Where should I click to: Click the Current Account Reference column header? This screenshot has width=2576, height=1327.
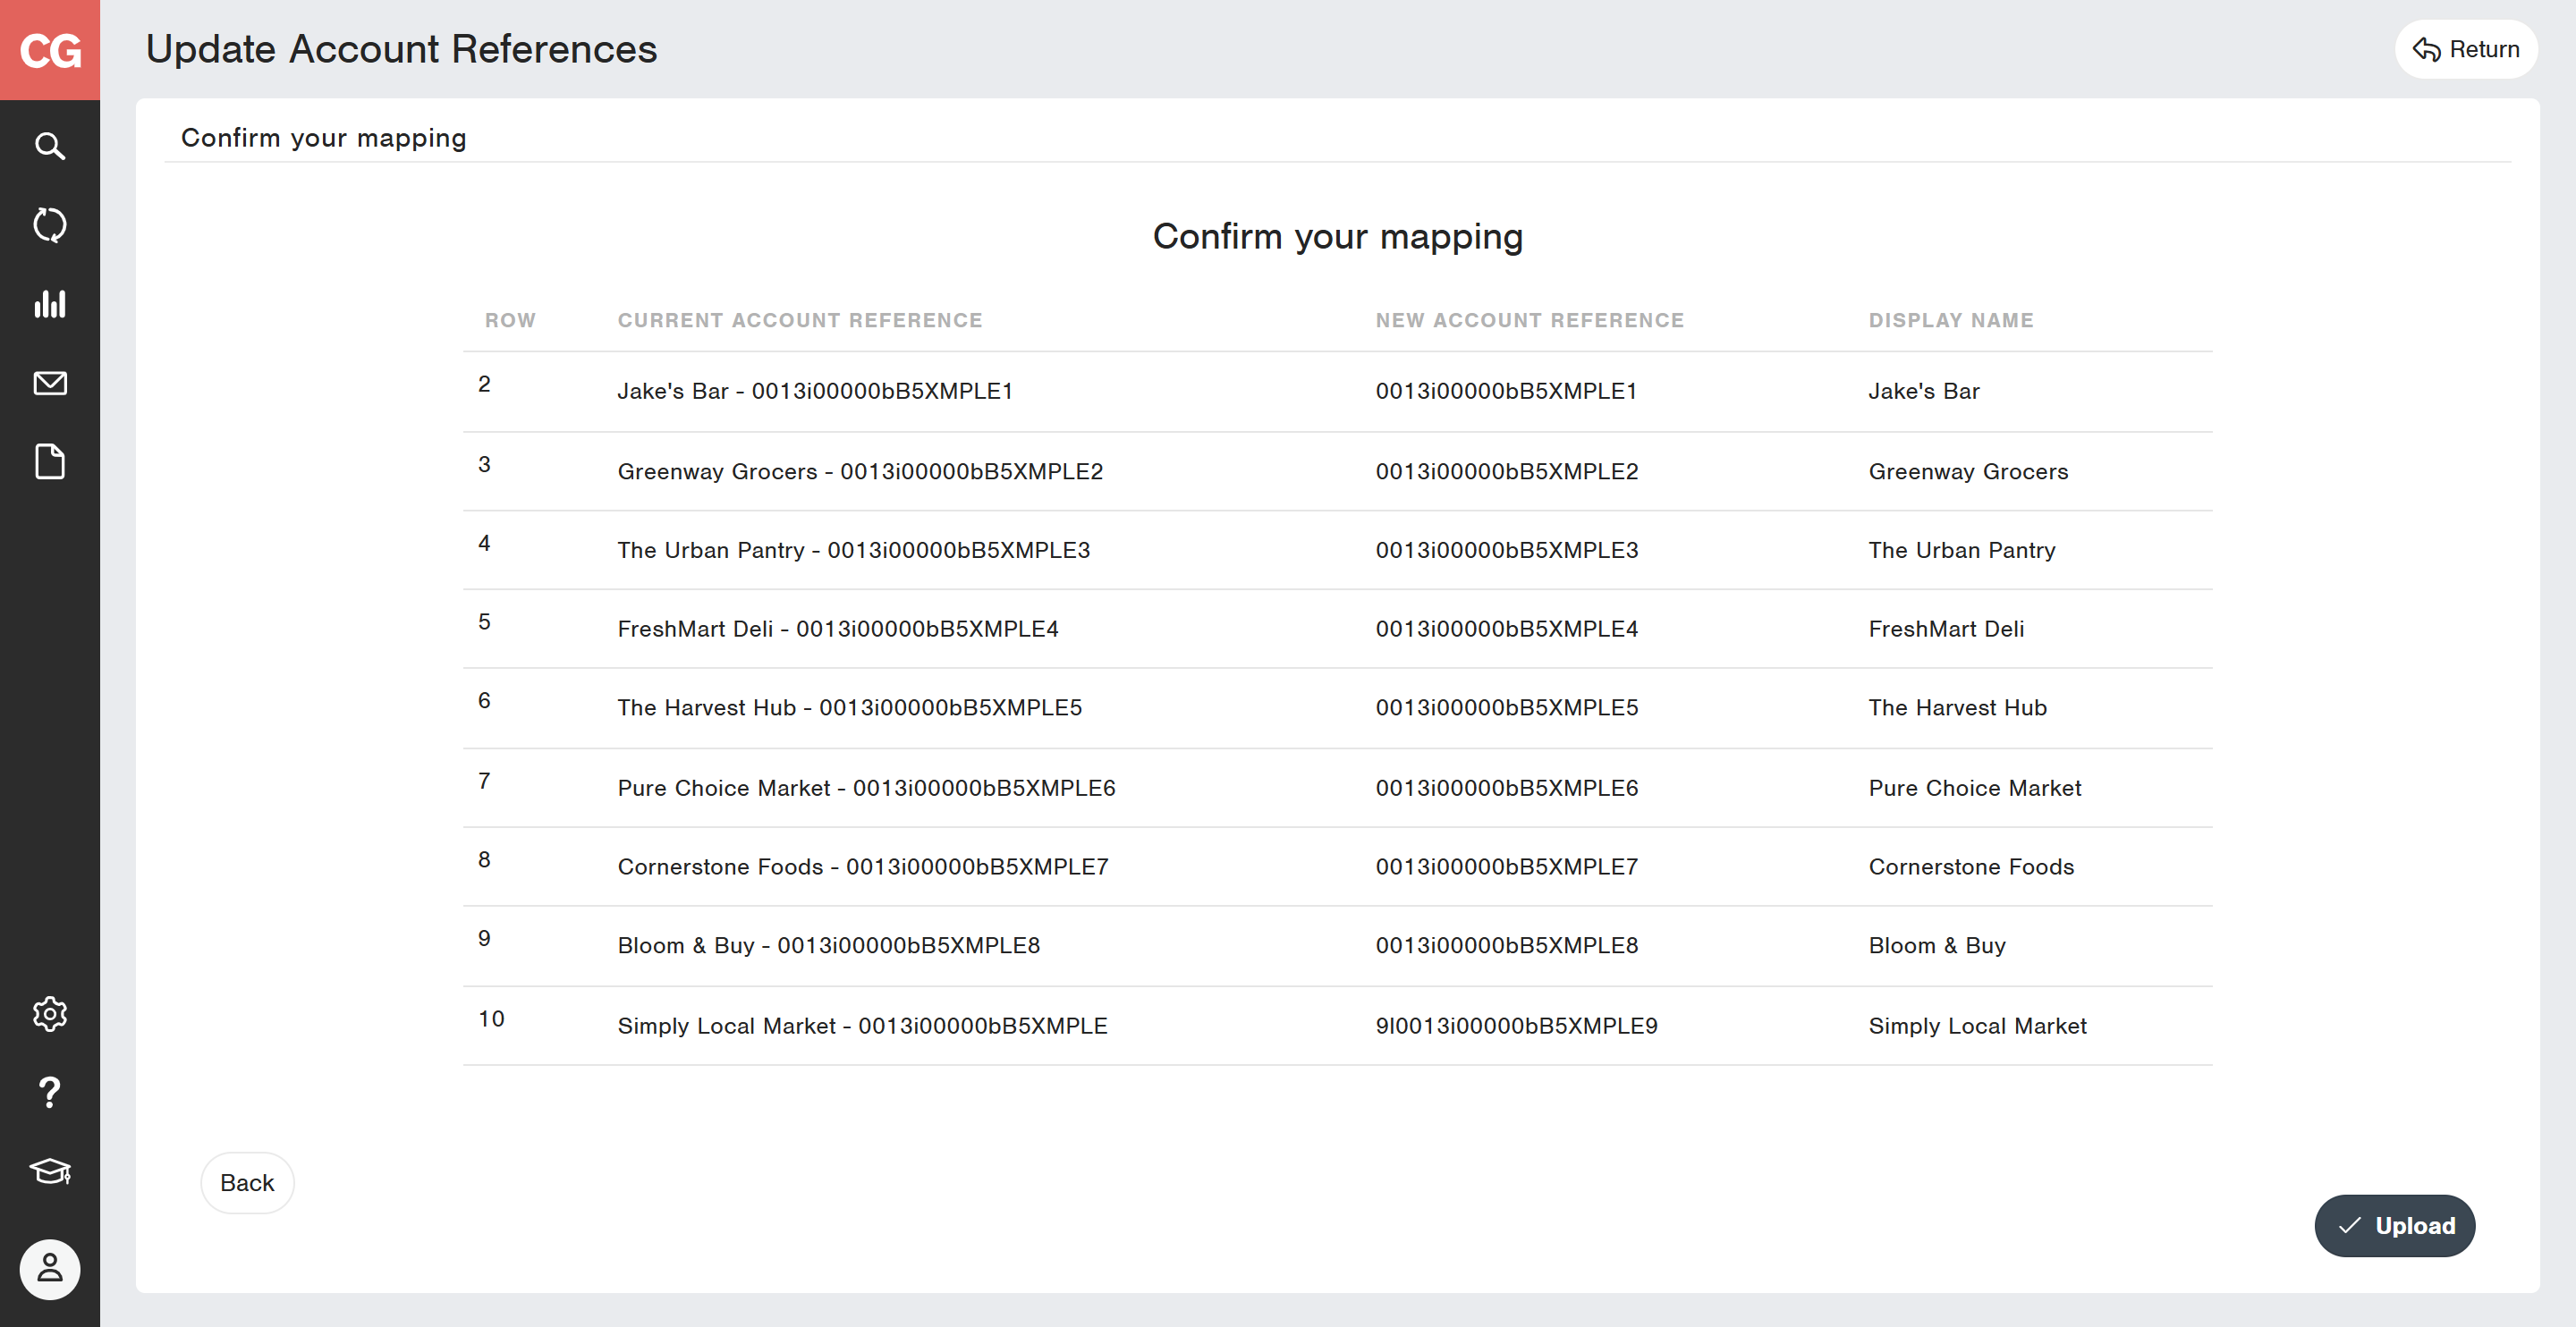click(800, 320)
